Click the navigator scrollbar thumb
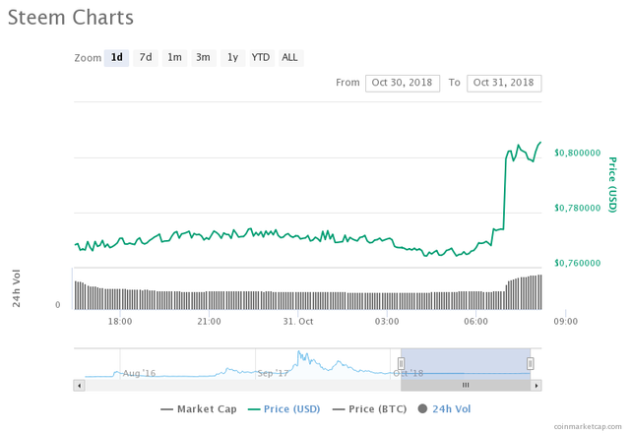The height and width of the screenshot is (433, 630). click(466, 386)
